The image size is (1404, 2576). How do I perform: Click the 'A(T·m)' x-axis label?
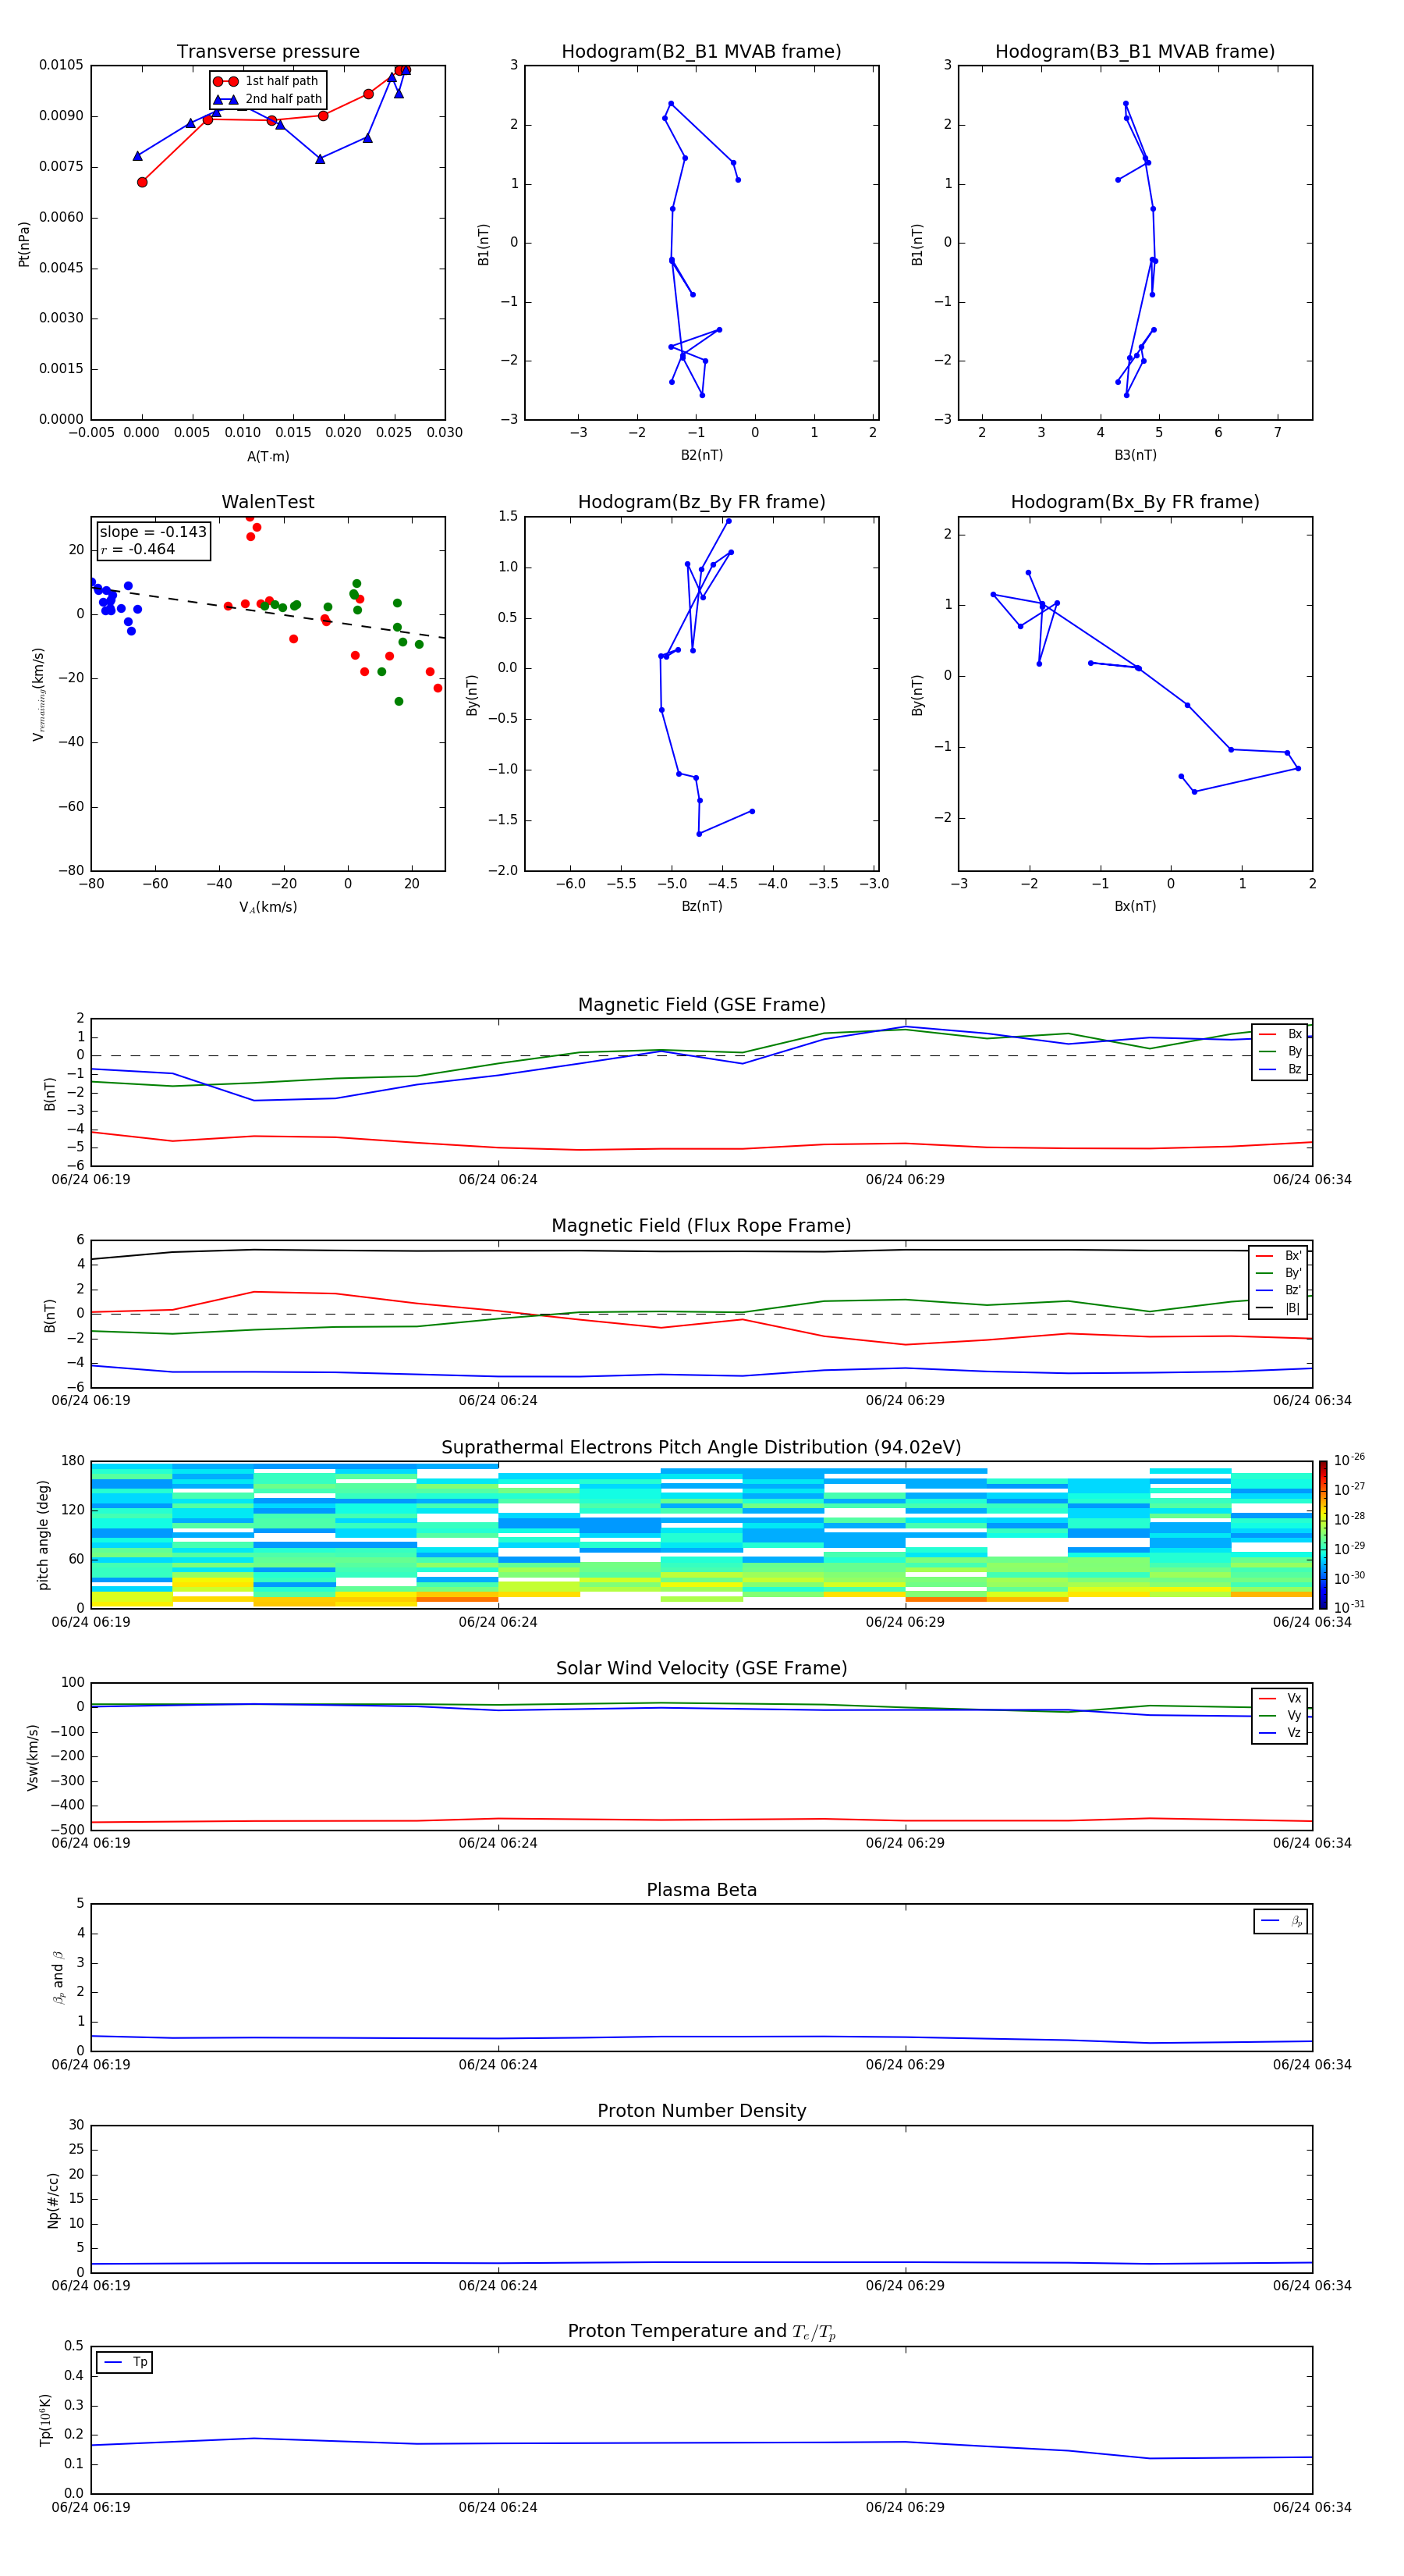click(x=268, y=456)
